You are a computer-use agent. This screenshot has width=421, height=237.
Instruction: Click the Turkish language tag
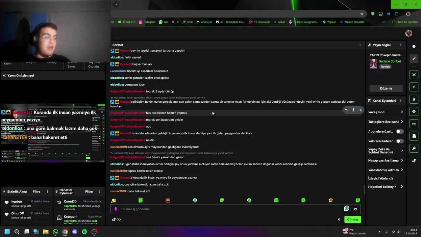(385, 66)
